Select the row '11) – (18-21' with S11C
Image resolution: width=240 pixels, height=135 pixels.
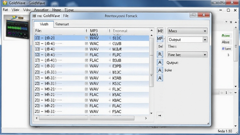tap(91, 38)
